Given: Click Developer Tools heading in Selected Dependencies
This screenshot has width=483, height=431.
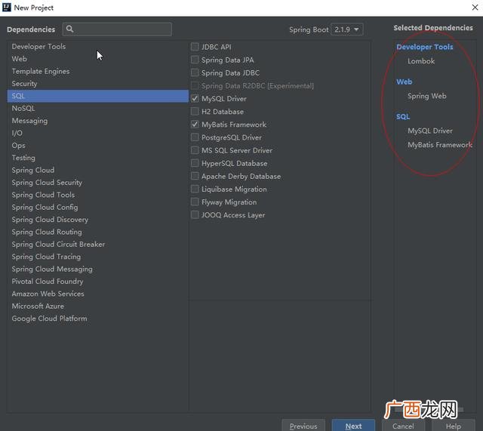Looking at the screenshot, I should tap(424, 47).
